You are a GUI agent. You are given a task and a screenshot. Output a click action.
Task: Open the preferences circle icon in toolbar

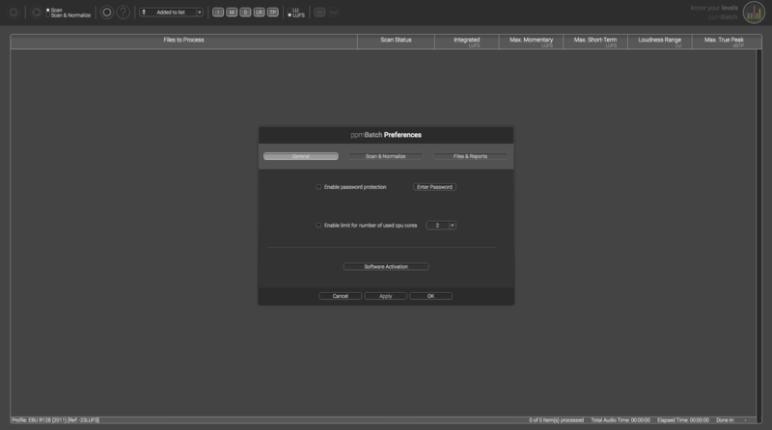[x=106, y=12]
